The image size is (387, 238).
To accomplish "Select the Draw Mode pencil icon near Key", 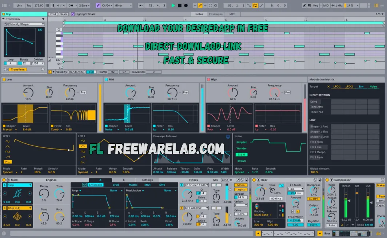I will pyautogui.click(x=304, y=5).
